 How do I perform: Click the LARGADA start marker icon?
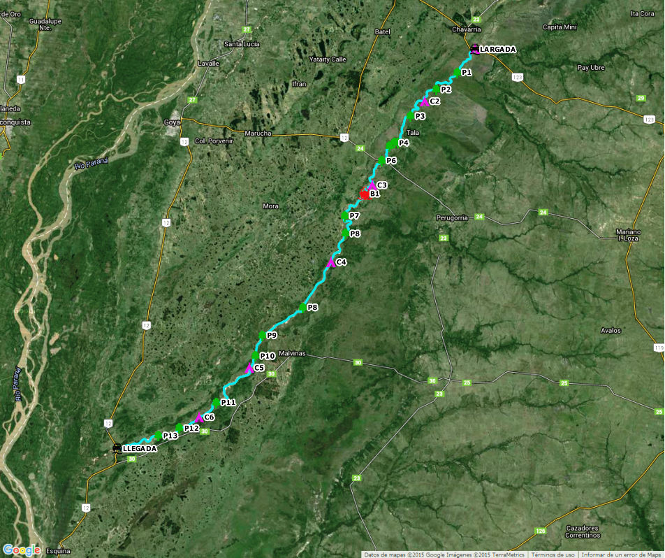point(474,49)
